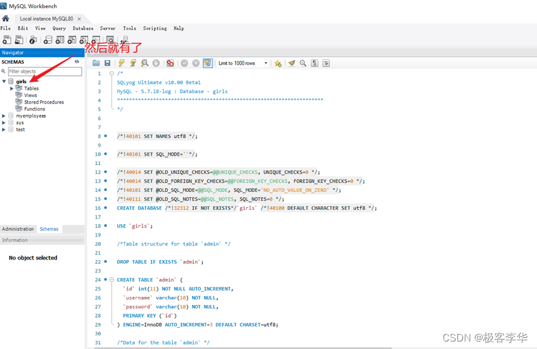Execute statement under cursor icon
537x349 pixels.
click(133, 63)
